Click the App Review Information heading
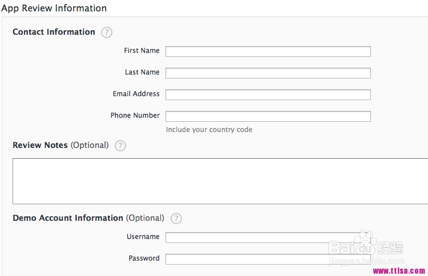The height and width of the screenshot is (276, 428). click(x=54, y=8)
